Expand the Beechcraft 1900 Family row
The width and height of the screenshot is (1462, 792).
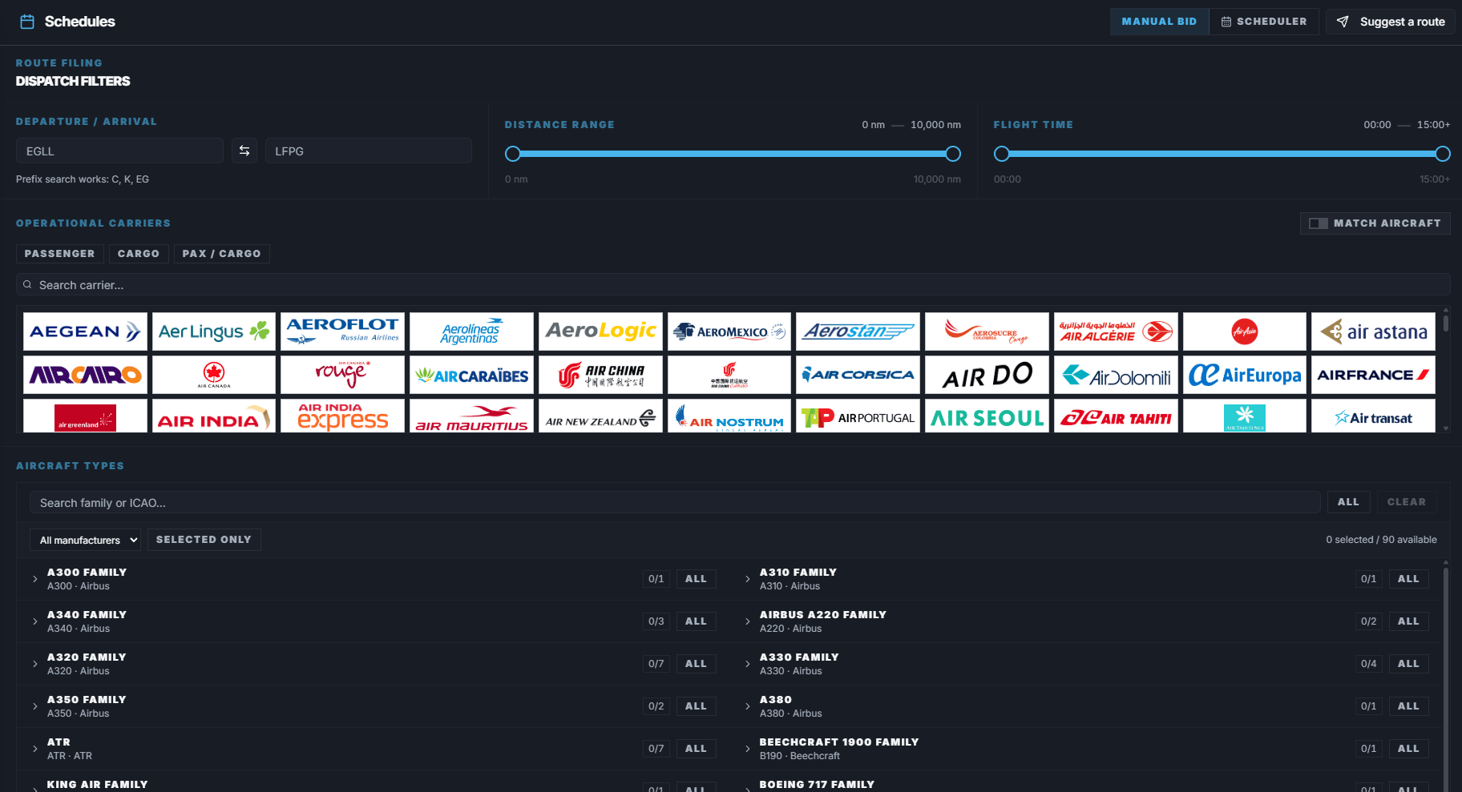coord(748,749)
